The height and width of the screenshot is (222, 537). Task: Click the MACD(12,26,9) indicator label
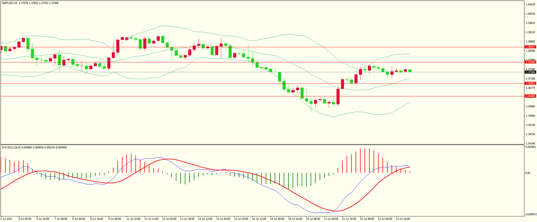11,148
